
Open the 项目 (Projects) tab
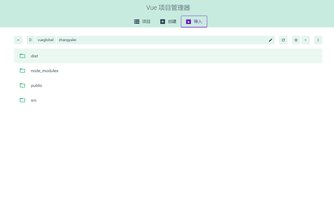click(x=142, y=22)
